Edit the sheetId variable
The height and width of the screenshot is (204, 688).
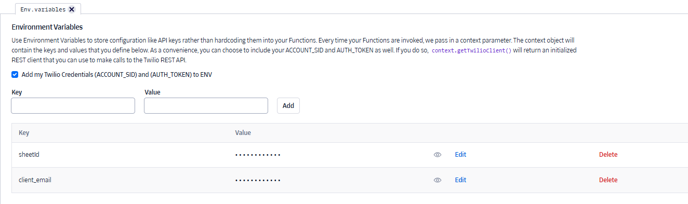click(460, 154)
